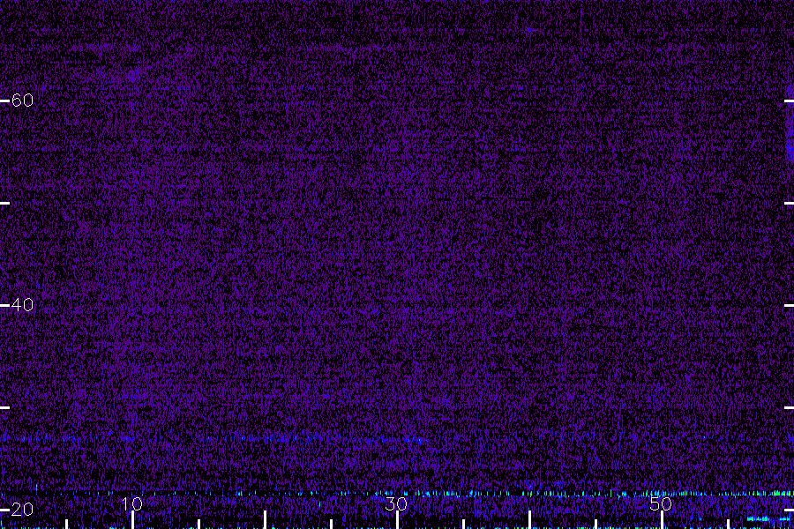The image size is (794, 529).
Task: Click the horizontal axis label 10
Action: [x=132, y=503]
